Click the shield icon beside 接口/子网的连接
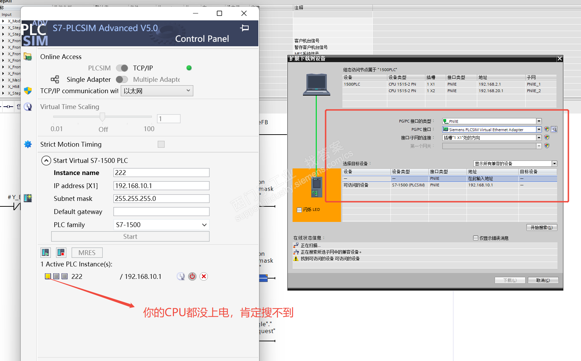The height and width of the screenshot is (361, 581). [x=547, y=137]
